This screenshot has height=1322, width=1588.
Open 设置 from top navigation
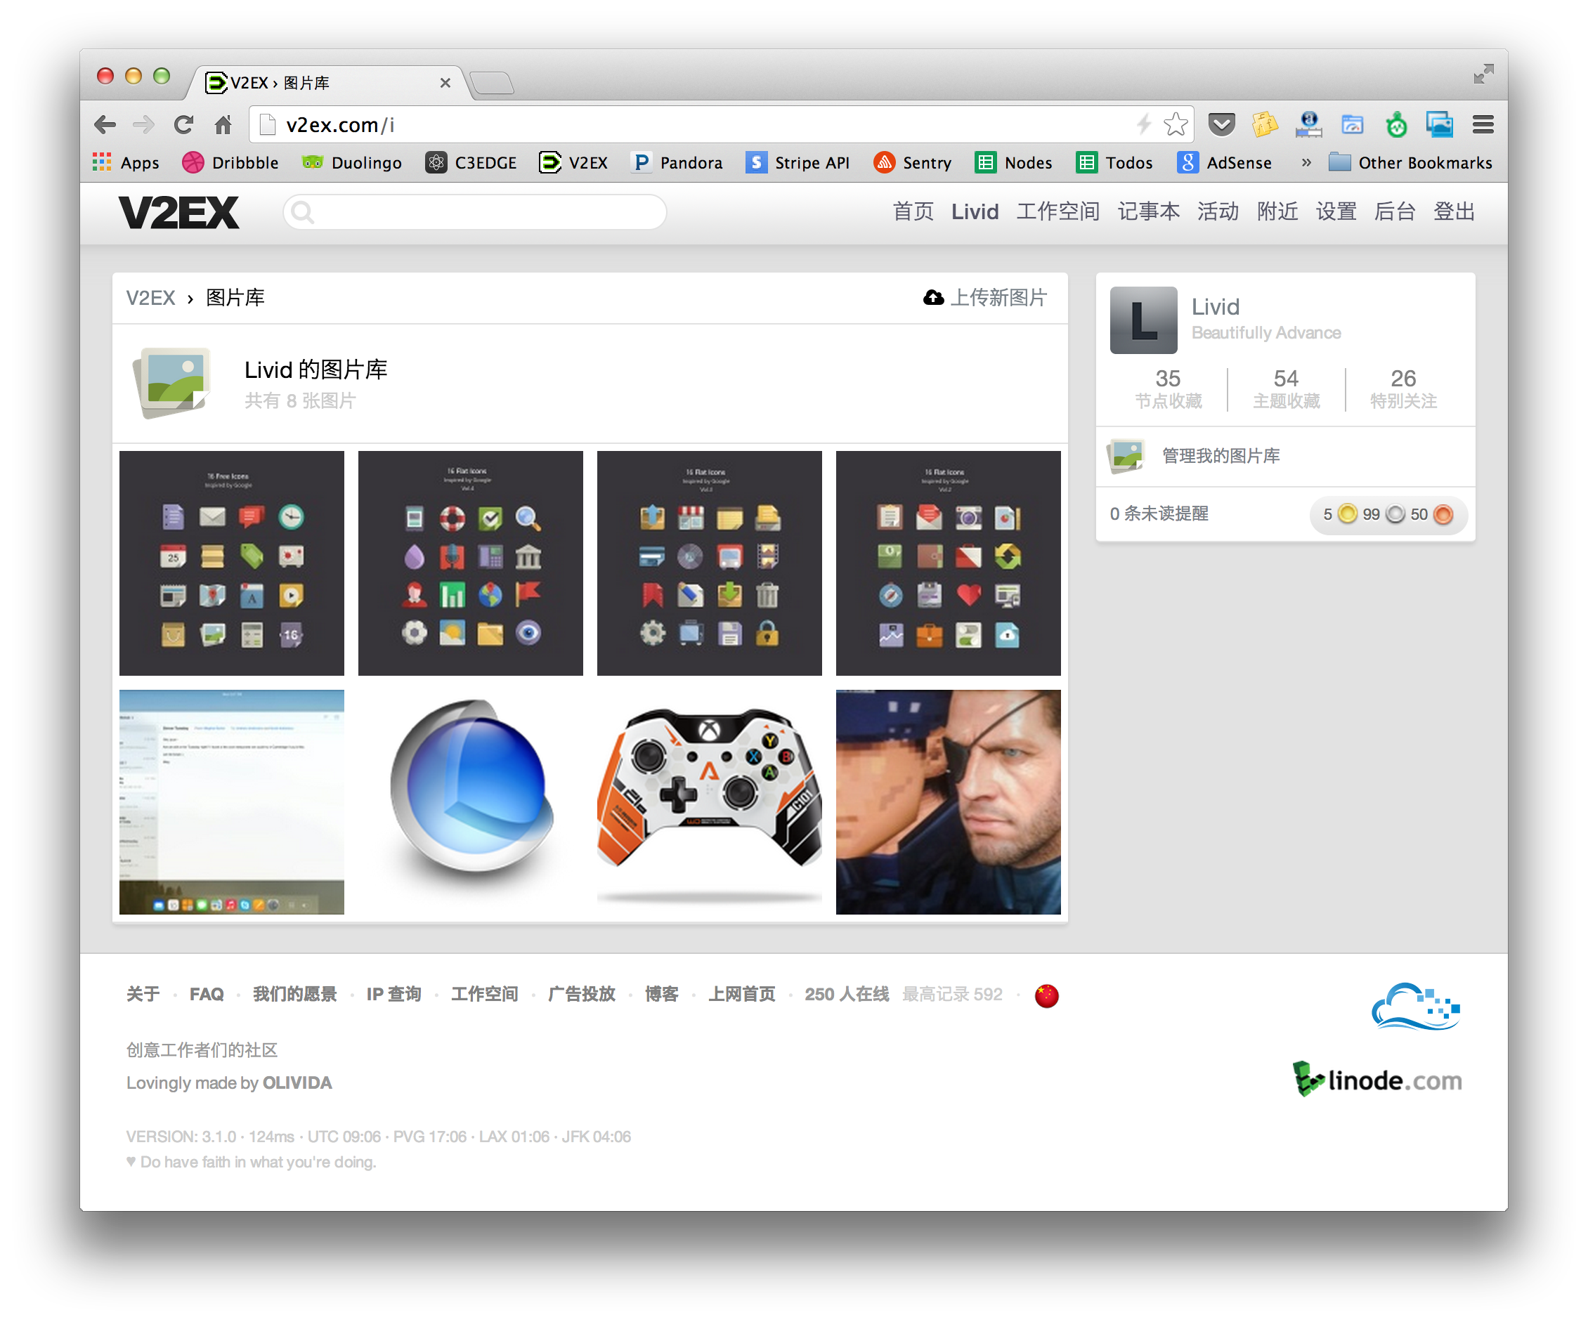[x=1336, y=211]
